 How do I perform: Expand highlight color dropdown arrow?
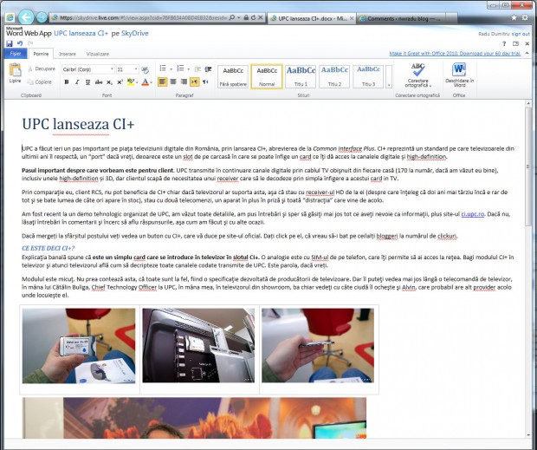point(137,82)
